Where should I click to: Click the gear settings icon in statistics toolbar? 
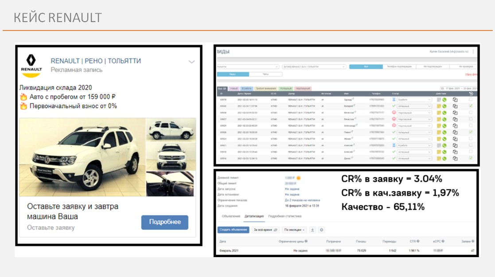pyautogui.click(x=321, y=230)
